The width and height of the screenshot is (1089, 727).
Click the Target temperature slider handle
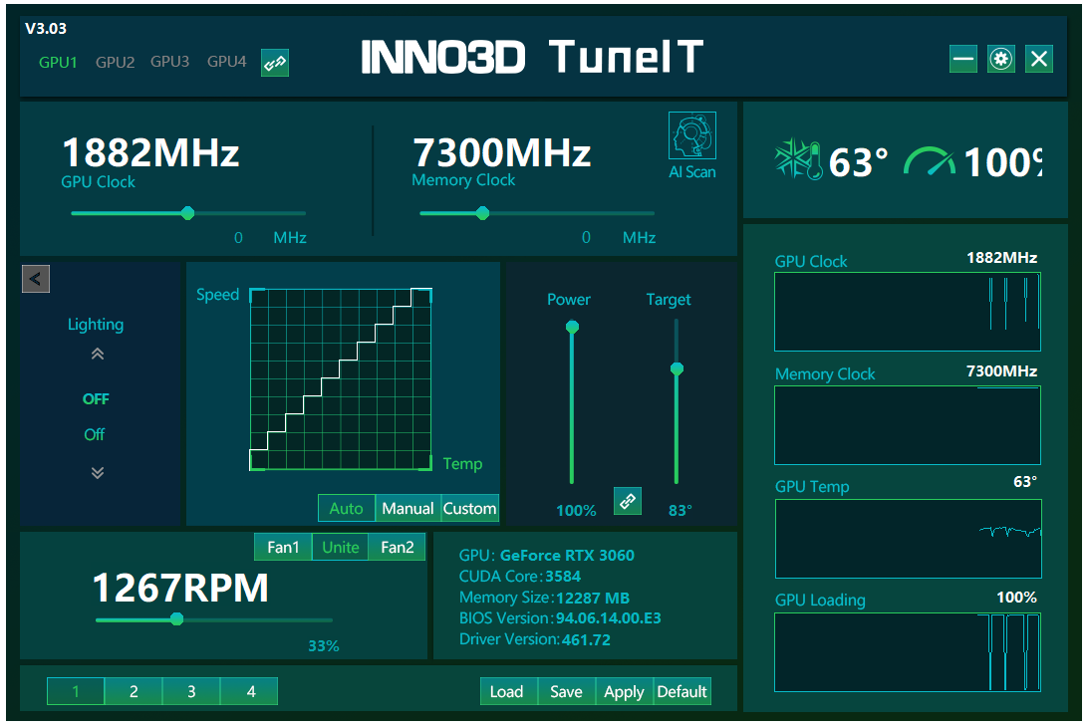click(x=677, y=368)
